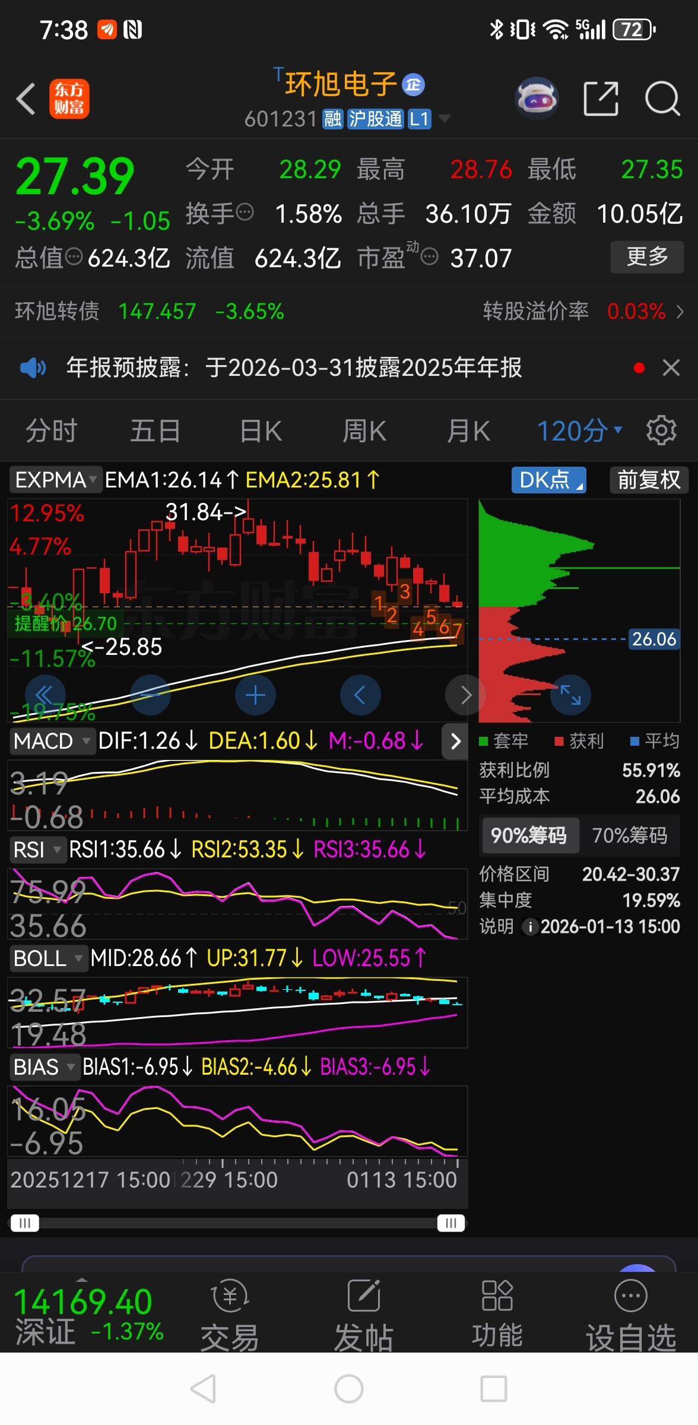
Task: Open the annual report disclosure notice
Action: click(x=294, y=368)
